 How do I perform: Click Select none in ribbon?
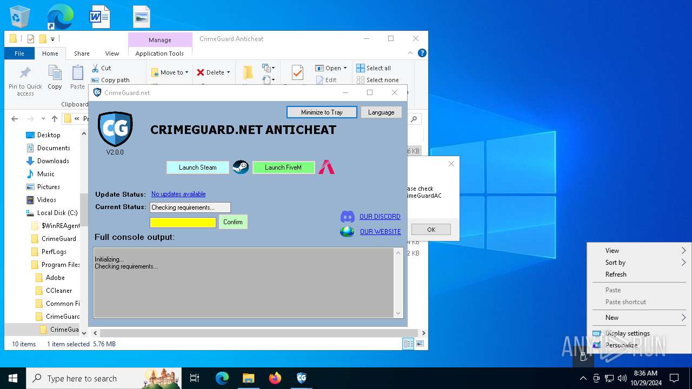click(377, 80)
